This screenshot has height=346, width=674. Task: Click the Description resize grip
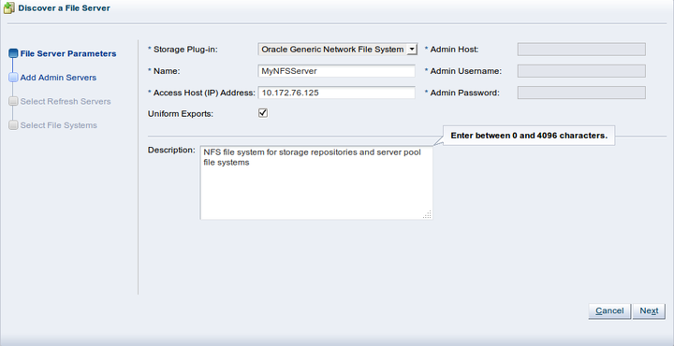pyautogui.click(x=427, y=214)
